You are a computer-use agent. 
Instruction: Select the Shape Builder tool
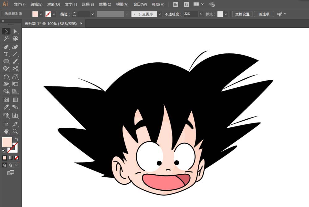6,91
